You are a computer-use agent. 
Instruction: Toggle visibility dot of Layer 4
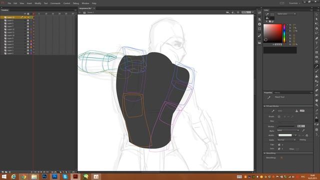click(25, 44)
